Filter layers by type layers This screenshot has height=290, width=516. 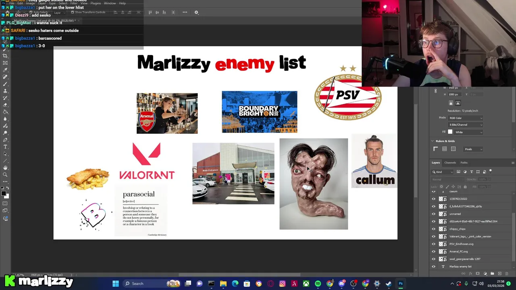472,172
